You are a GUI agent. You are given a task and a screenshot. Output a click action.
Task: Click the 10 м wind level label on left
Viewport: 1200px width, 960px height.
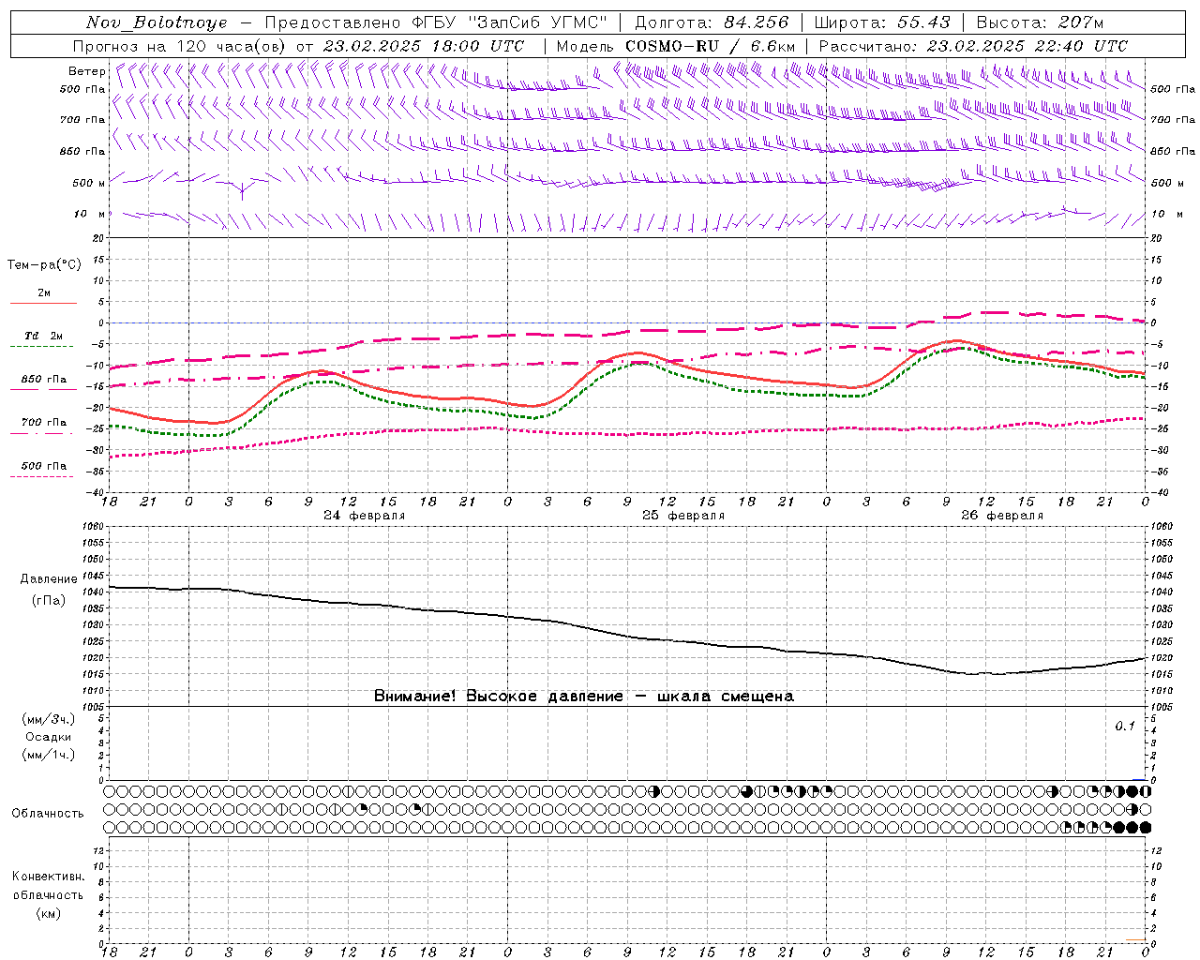click(x=89, y=215)
